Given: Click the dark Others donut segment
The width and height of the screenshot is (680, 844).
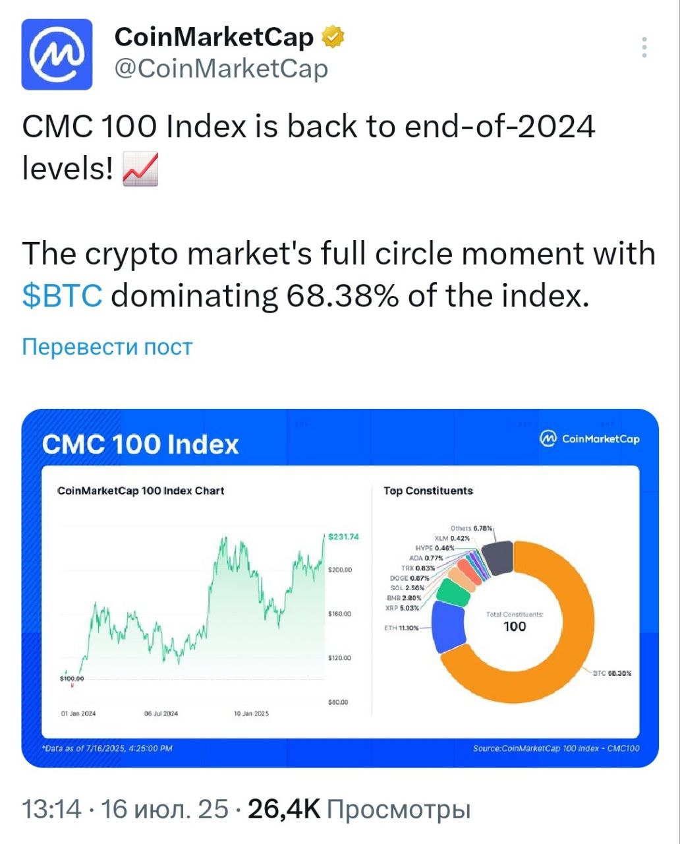Looking at the screenshot, I should coord(497,557).
